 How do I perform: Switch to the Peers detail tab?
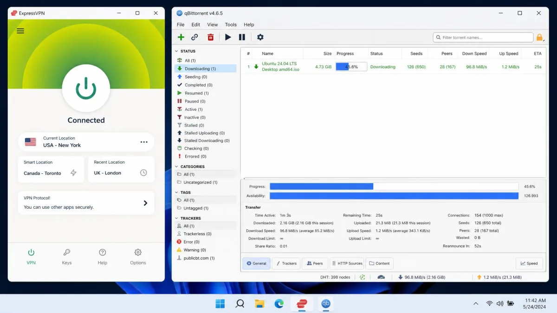(x=315, y=263)
